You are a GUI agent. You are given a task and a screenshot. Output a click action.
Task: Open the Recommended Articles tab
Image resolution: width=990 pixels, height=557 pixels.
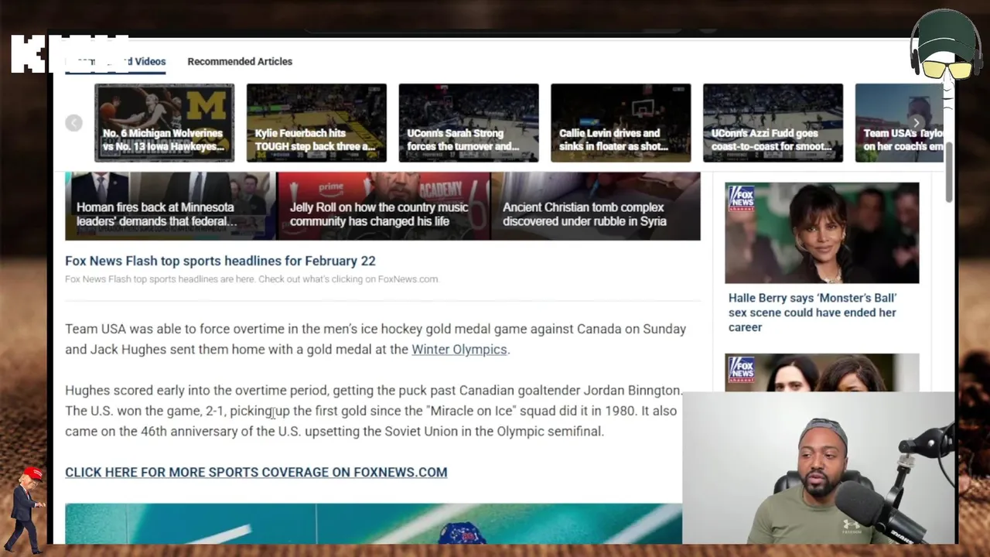(240, 61)
